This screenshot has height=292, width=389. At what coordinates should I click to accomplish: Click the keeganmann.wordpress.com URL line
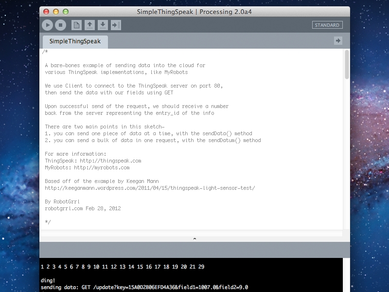[150, 188]
